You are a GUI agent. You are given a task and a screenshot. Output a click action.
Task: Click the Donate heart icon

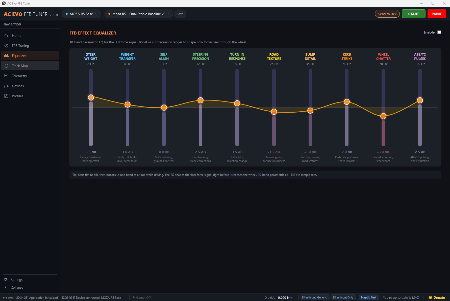tap(430, 298)
